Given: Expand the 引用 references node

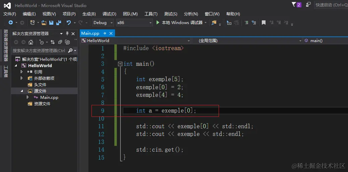Looking at the screenshot, I should 21,72.
